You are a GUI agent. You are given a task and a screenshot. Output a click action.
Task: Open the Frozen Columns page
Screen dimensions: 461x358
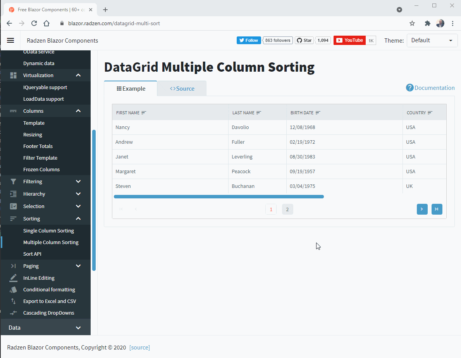coord(41,170)
